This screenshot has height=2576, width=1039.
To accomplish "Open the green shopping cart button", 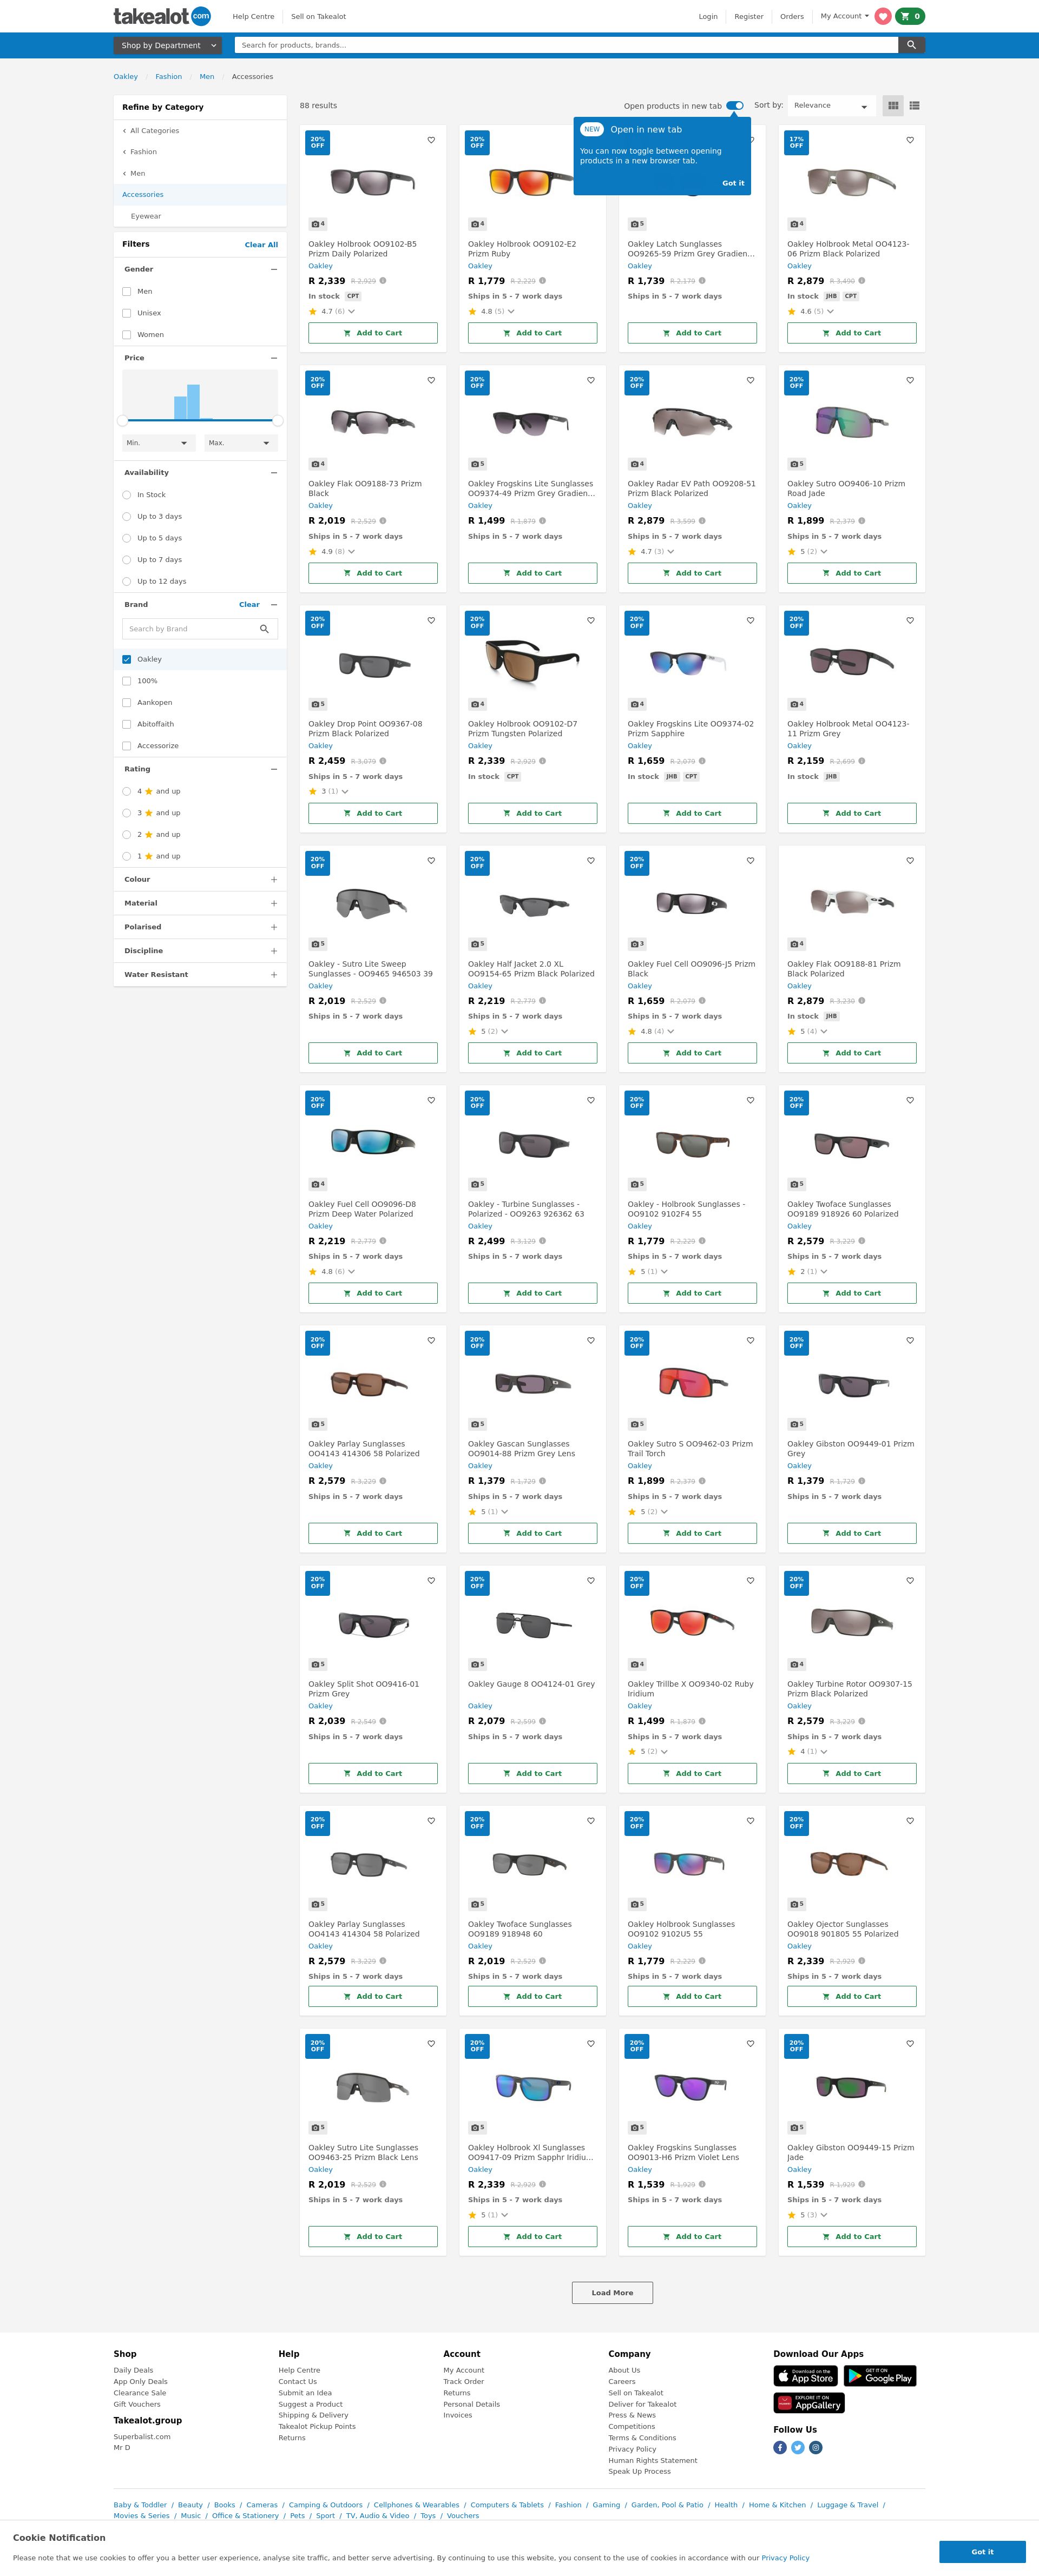I will click(910, 16).
